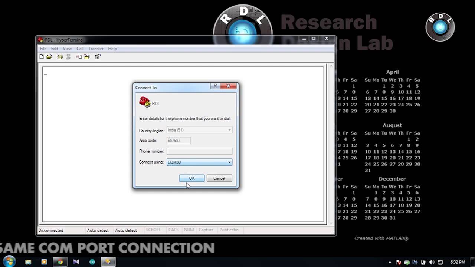Click the Call telephone toolbar icon
Image resolution: width=475 pixels, height=267 pixels.
point(60,57)
